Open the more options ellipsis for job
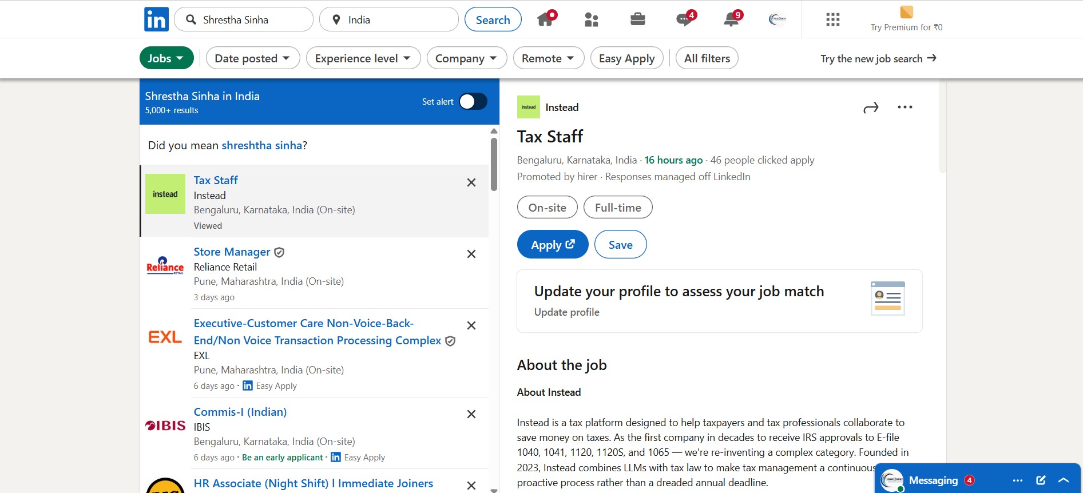 (x=905, y=107)
